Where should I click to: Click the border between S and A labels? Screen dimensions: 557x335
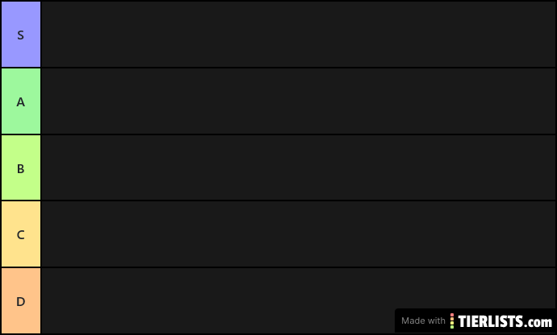[21, 68]
